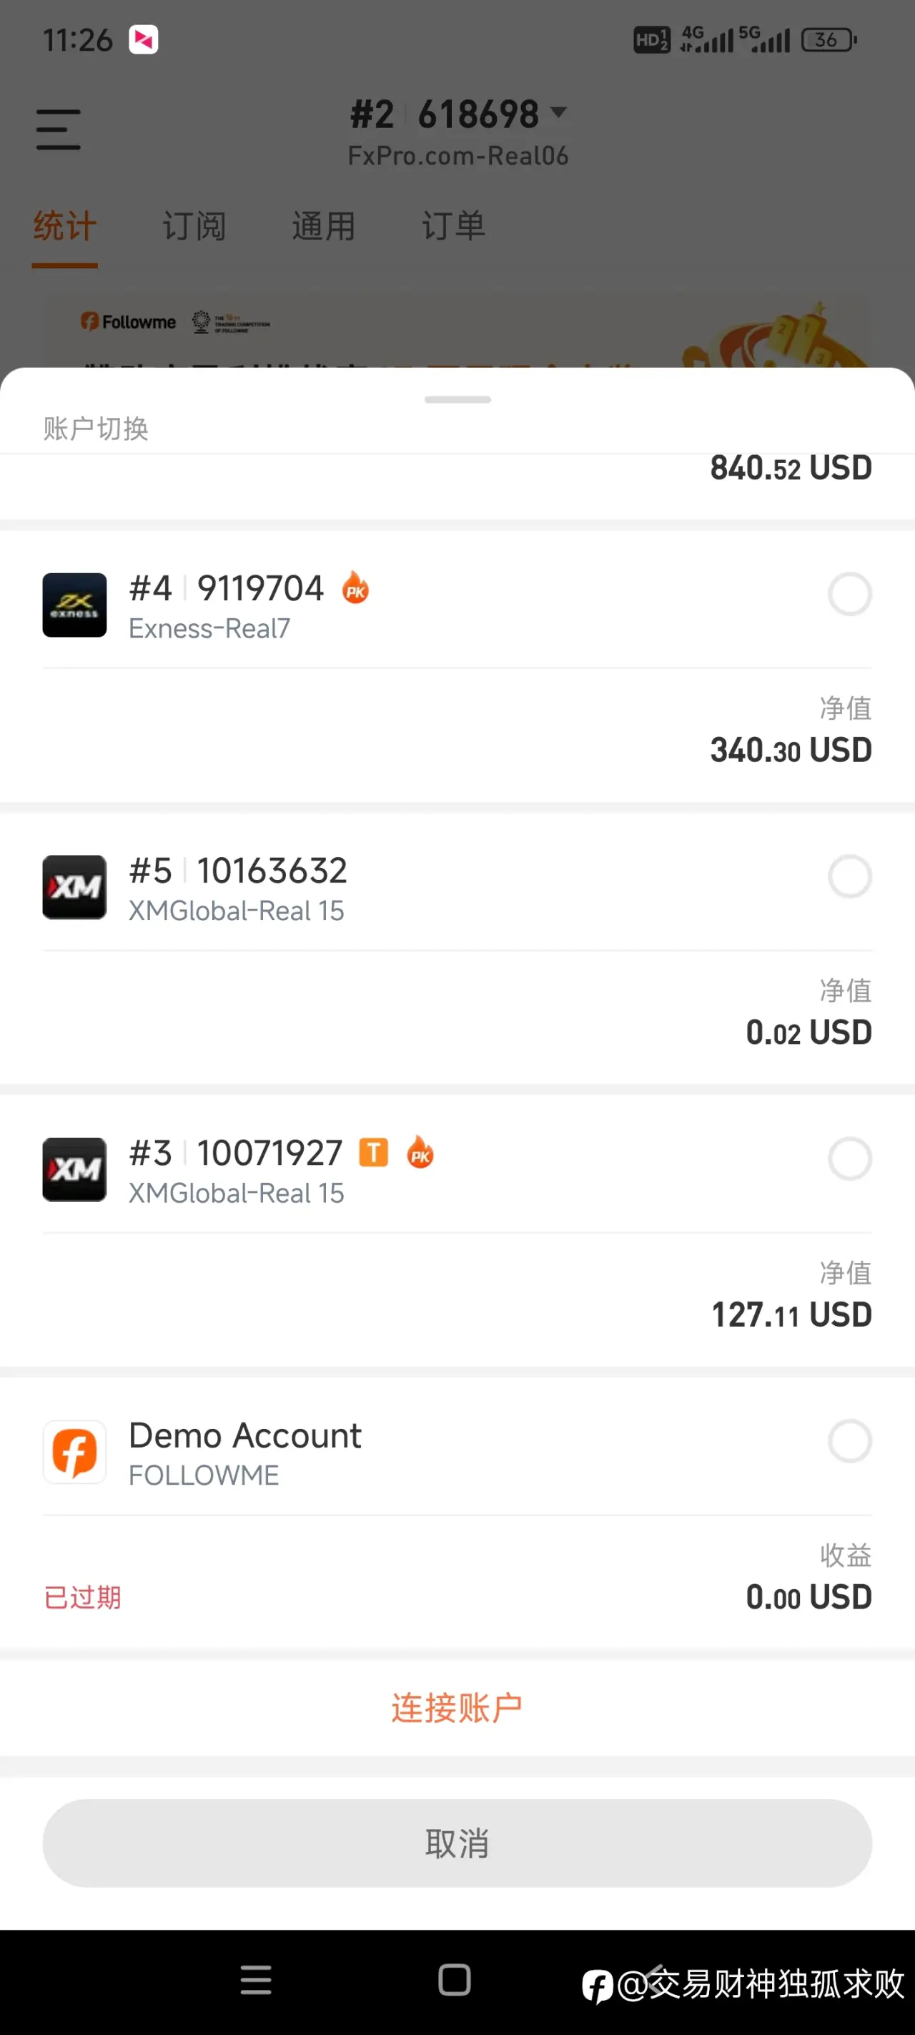Tap the orange T badge on account 10071927
Screen dimensions: 915x2035
coord(373,1153)
